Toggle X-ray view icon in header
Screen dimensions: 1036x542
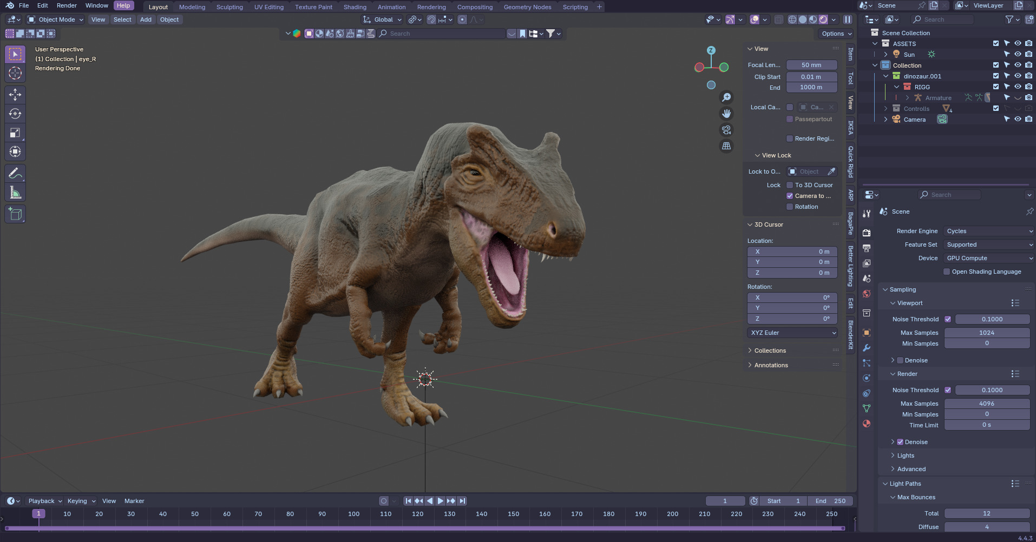click(x=778, y=19)
